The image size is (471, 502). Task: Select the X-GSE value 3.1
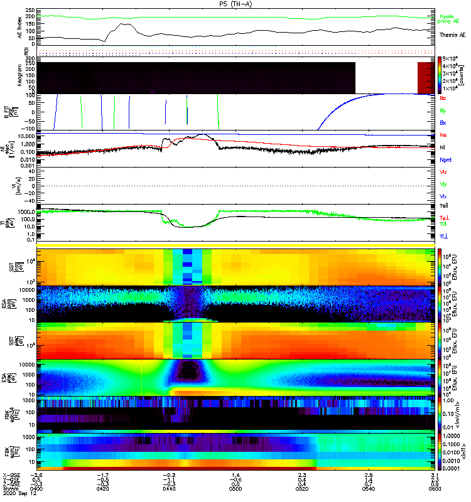[x=435, y=475]
